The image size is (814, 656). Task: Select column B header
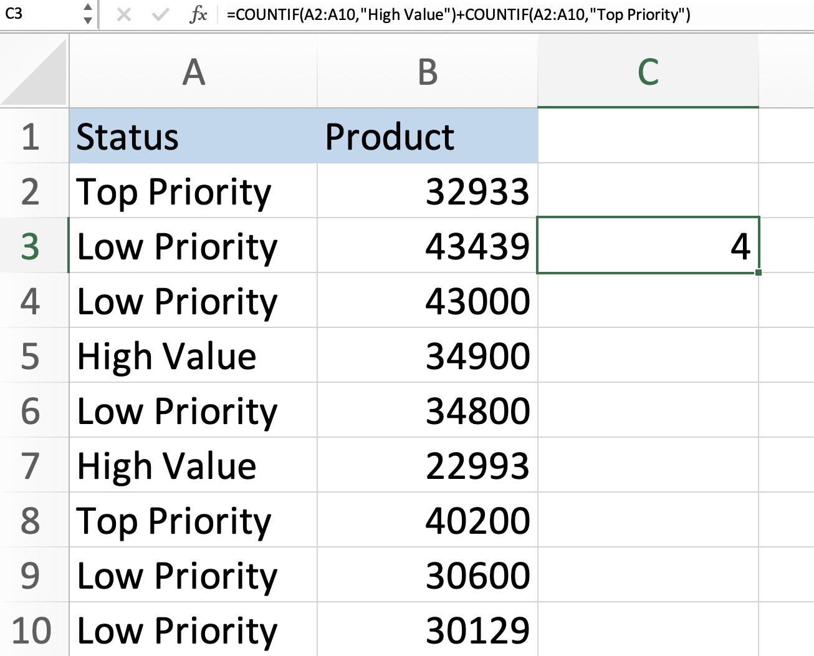pyautogui.click(x=428, y=71)
